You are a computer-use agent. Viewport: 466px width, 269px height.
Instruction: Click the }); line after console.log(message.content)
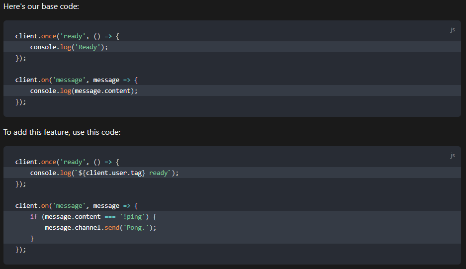pos(21,101)
